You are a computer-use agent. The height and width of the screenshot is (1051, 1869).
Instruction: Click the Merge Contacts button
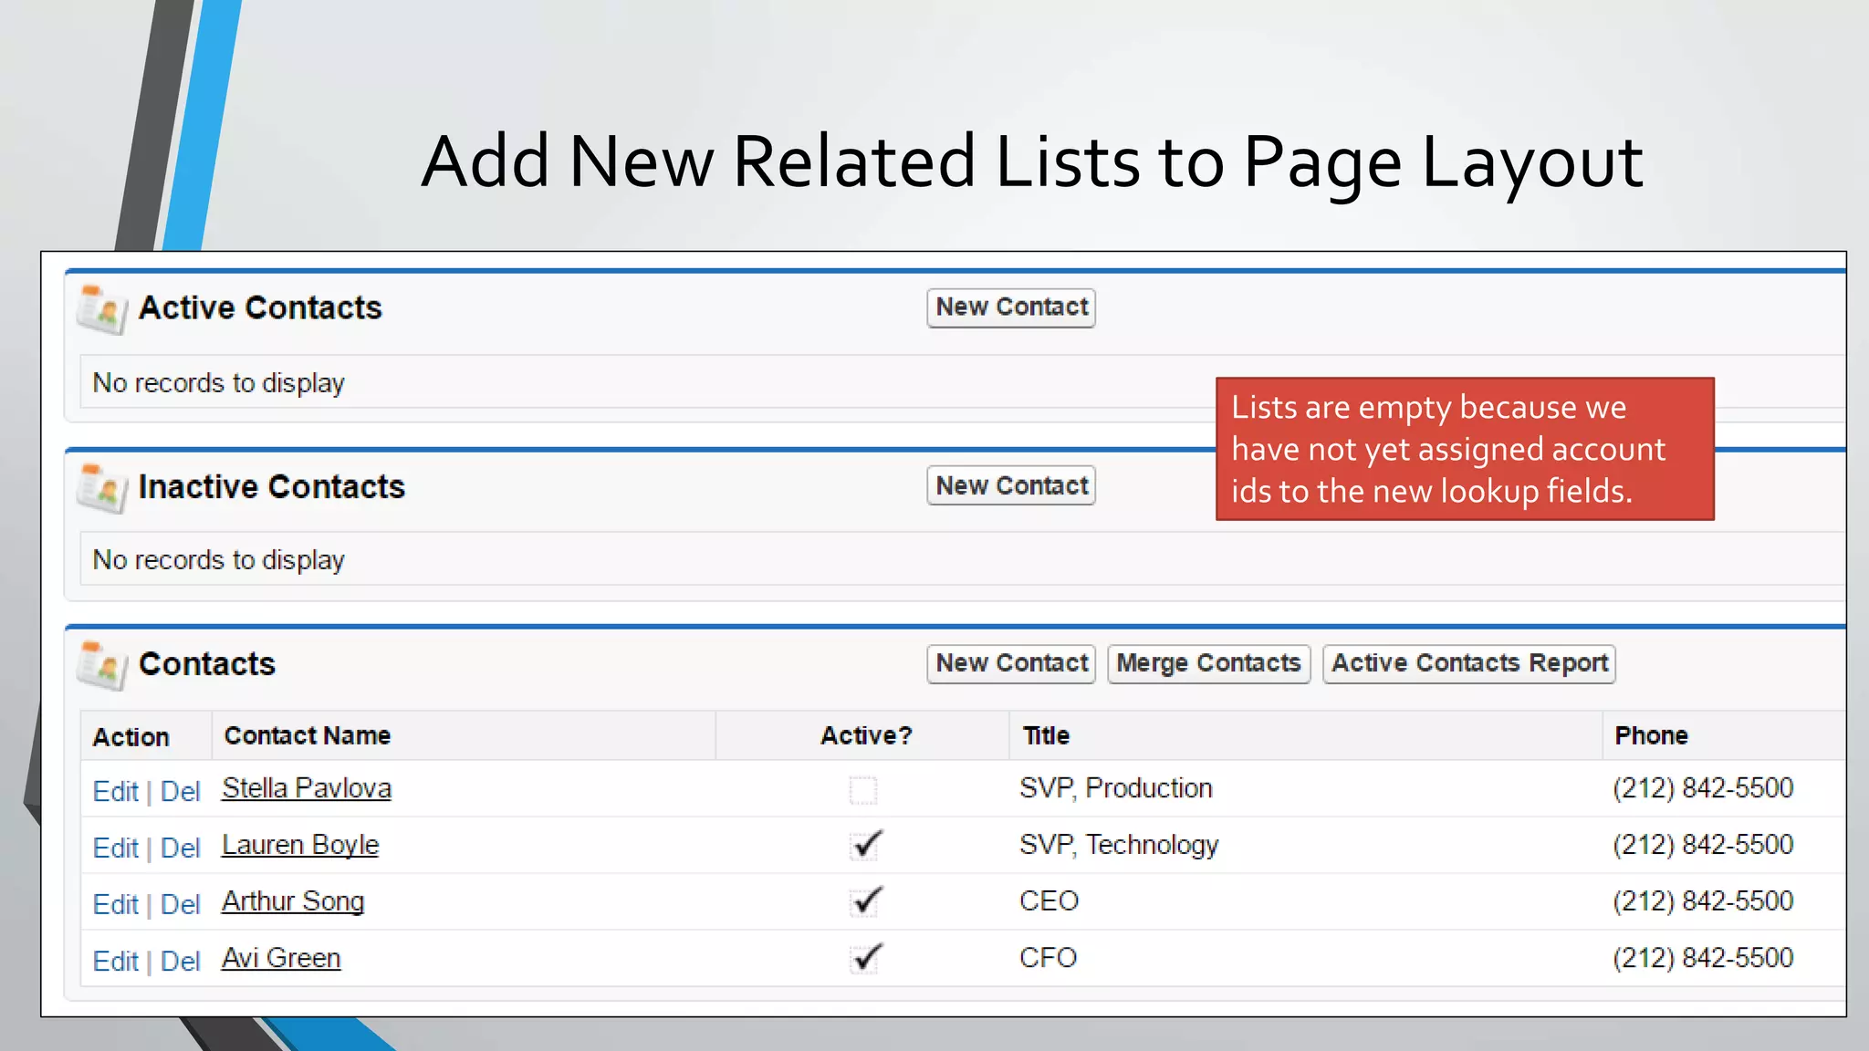point(1209,663)
